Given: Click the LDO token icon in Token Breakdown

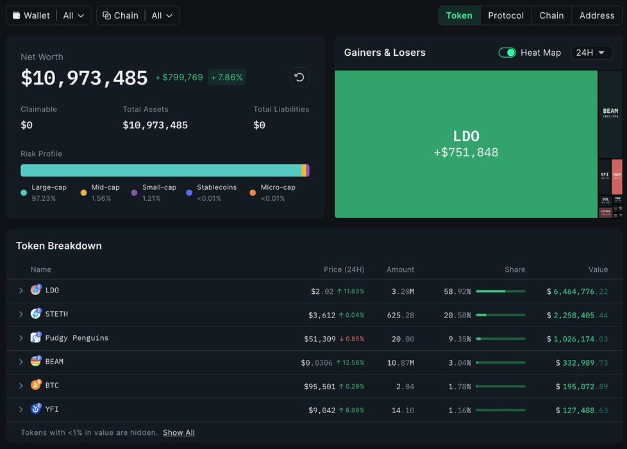Looking at the screenshot, I should click(36, 290).
